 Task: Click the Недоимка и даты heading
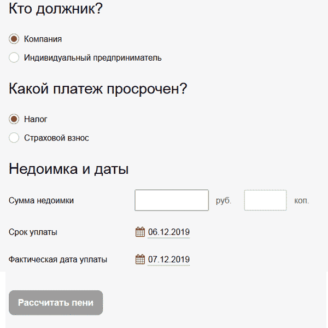[69, 169]
